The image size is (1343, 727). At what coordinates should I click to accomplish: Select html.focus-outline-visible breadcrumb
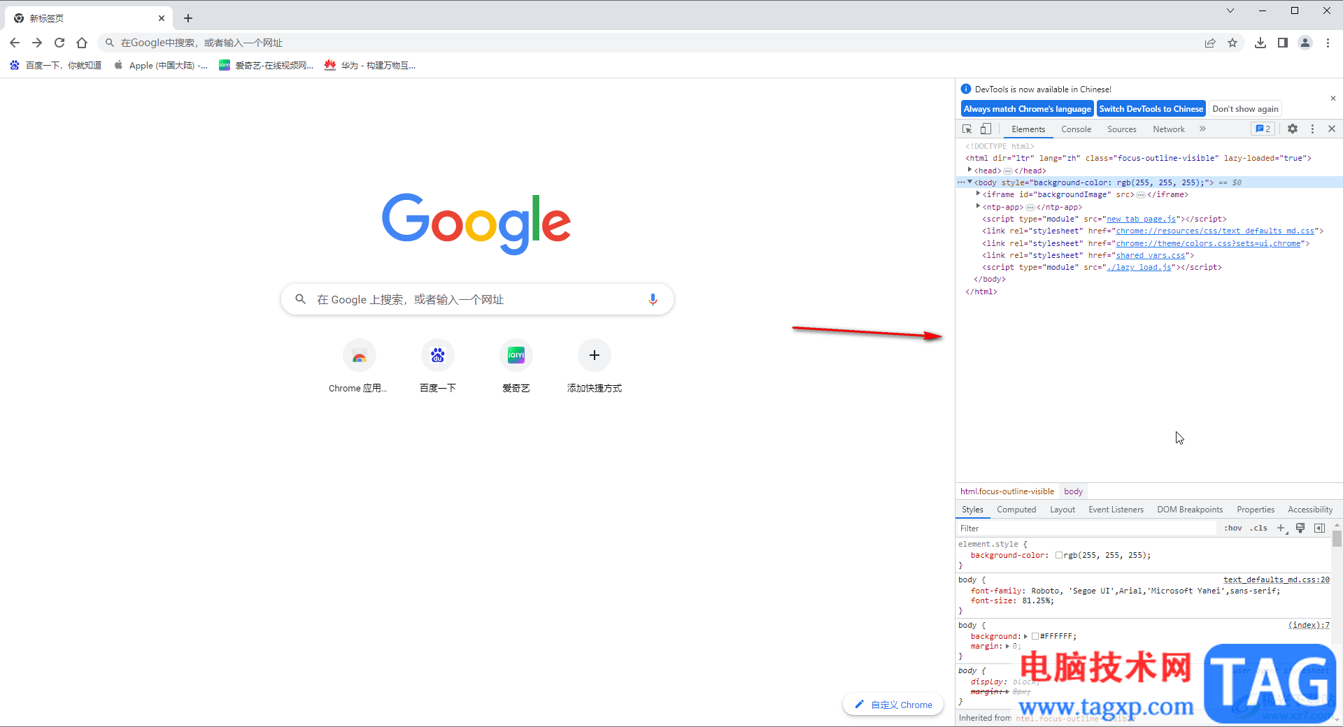(1007, 491)
